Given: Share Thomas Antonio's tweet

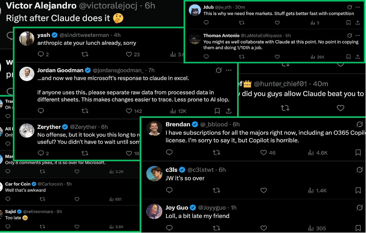Looking at the screenshot, I should [358, 57].
